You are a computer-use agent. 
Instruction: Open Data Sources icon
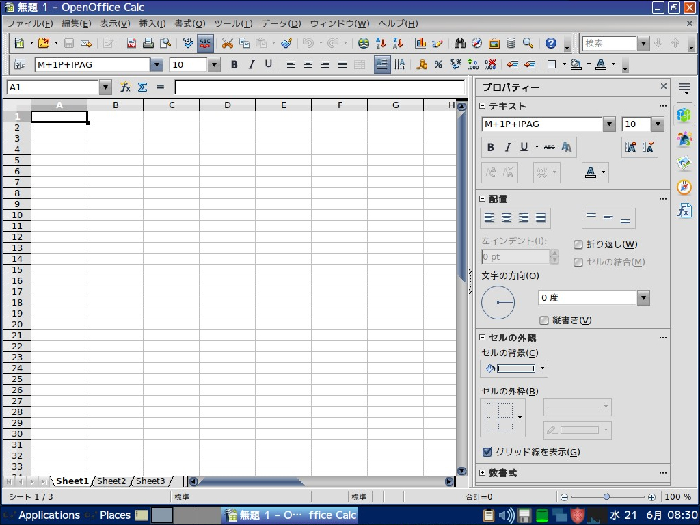click(511, 43)
